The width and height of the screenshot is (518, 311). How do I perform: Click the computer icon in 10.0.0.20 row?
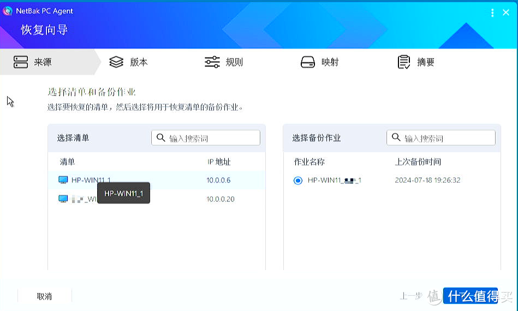click(63, 199)
